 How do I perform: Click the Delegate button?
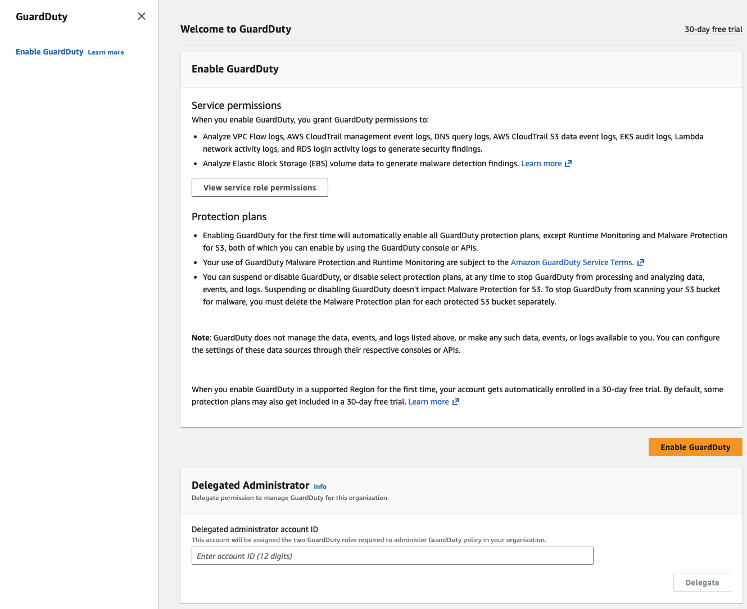tap(702, 583)
